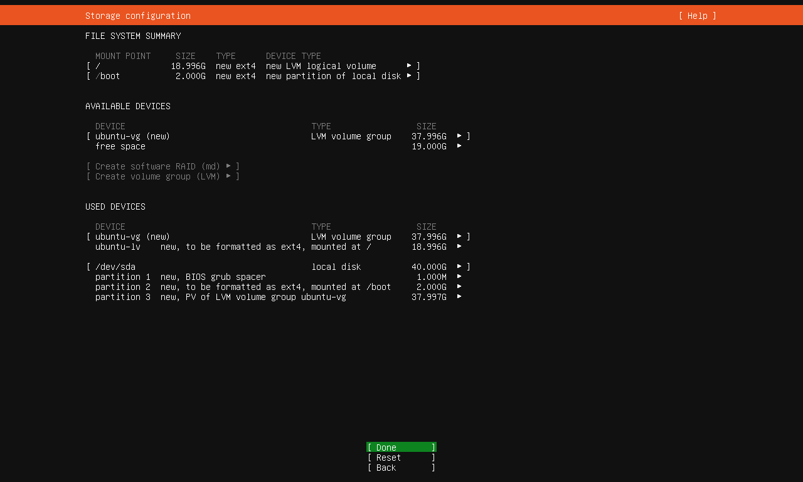Open the Help menu

click(x=697, y=16)
